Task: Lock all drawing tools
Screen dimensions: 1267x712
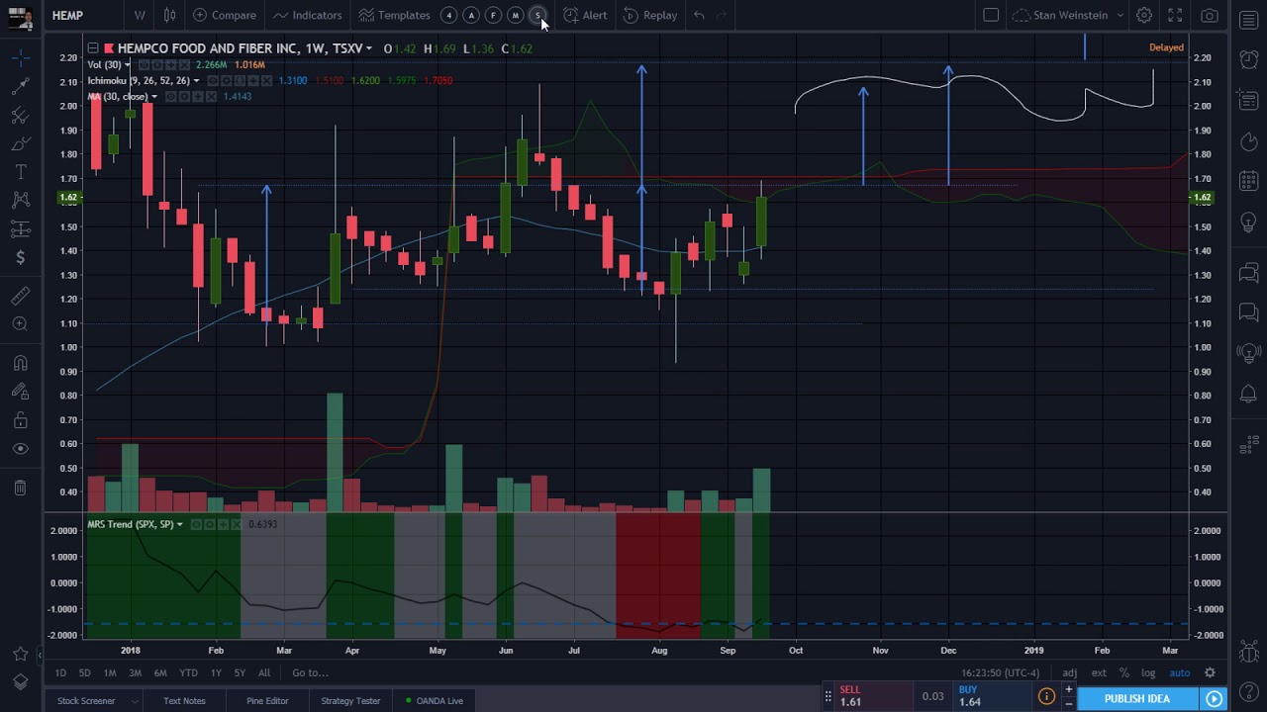Action: click(x=20, y=420)
